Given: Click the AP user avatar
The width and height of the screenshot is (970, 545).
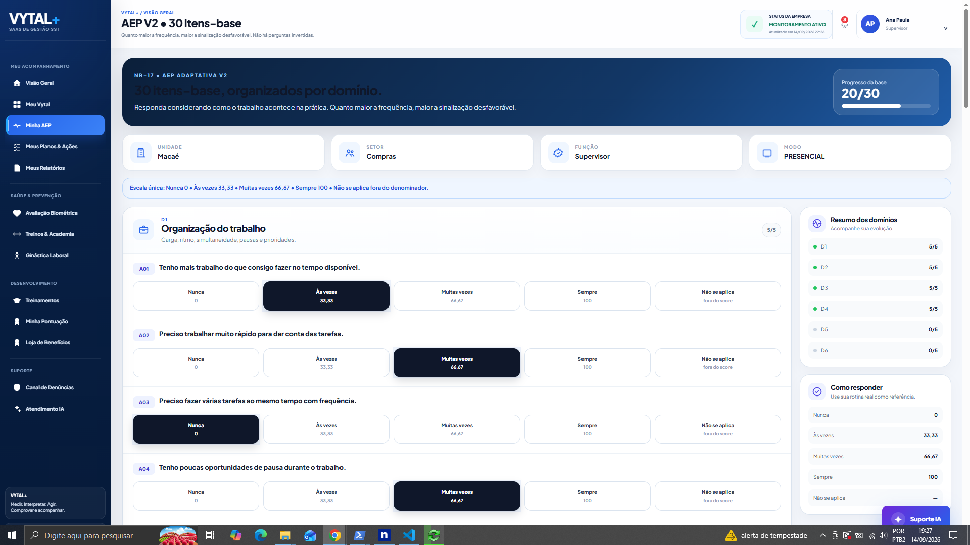Looking at the screenshot, I should coord(870,24).
